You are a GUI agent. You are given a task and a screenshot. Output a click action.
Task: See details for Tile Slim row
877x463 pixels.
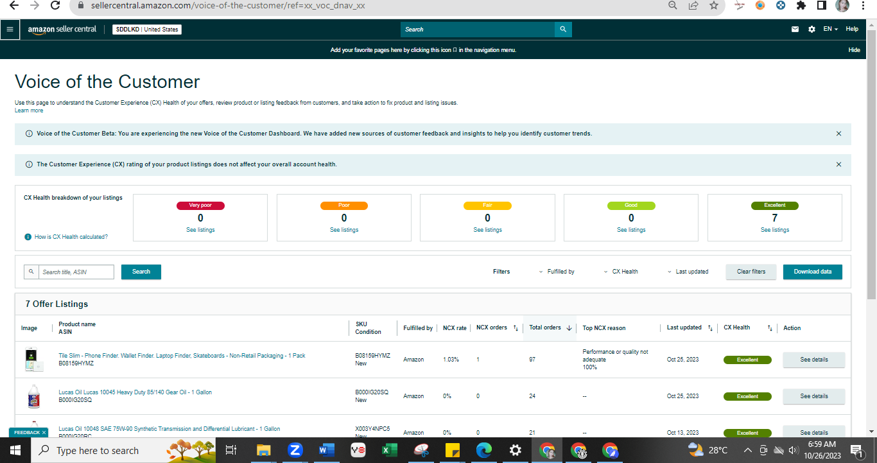(814, 360)
